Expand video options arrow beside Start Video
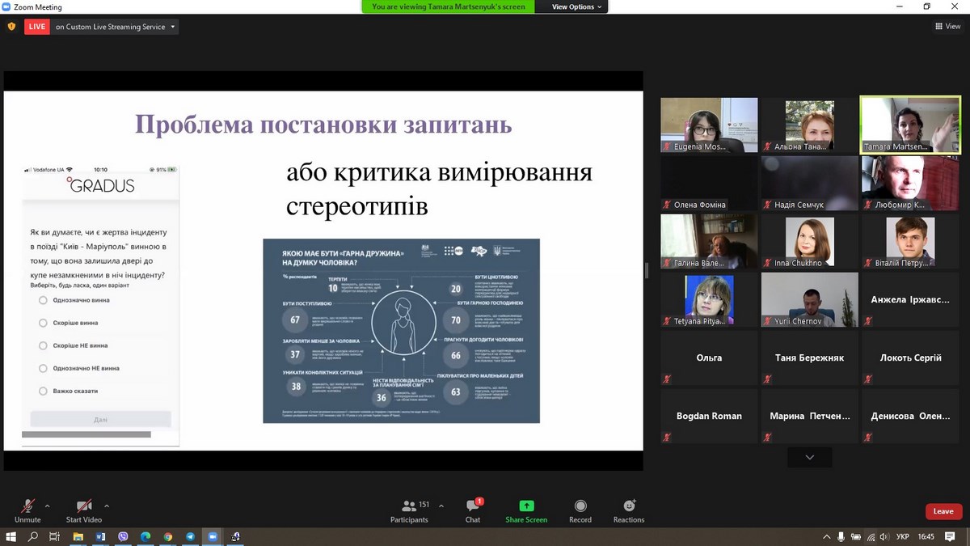Viewport: 970px width, 546px height. [107, 506]
